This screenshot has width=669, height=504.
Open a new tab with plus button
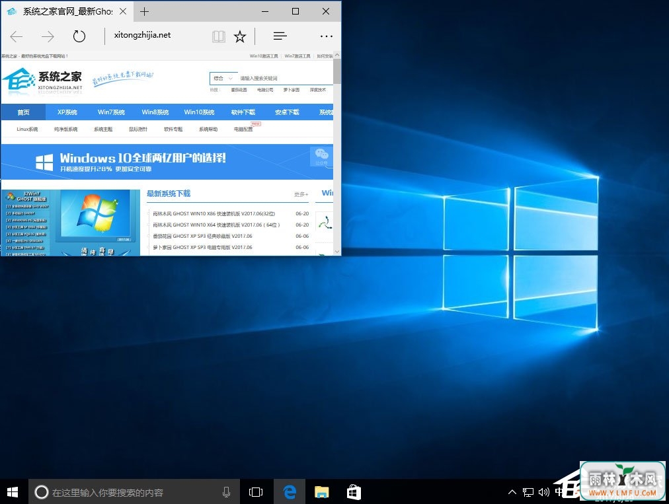tap(144, 11)
